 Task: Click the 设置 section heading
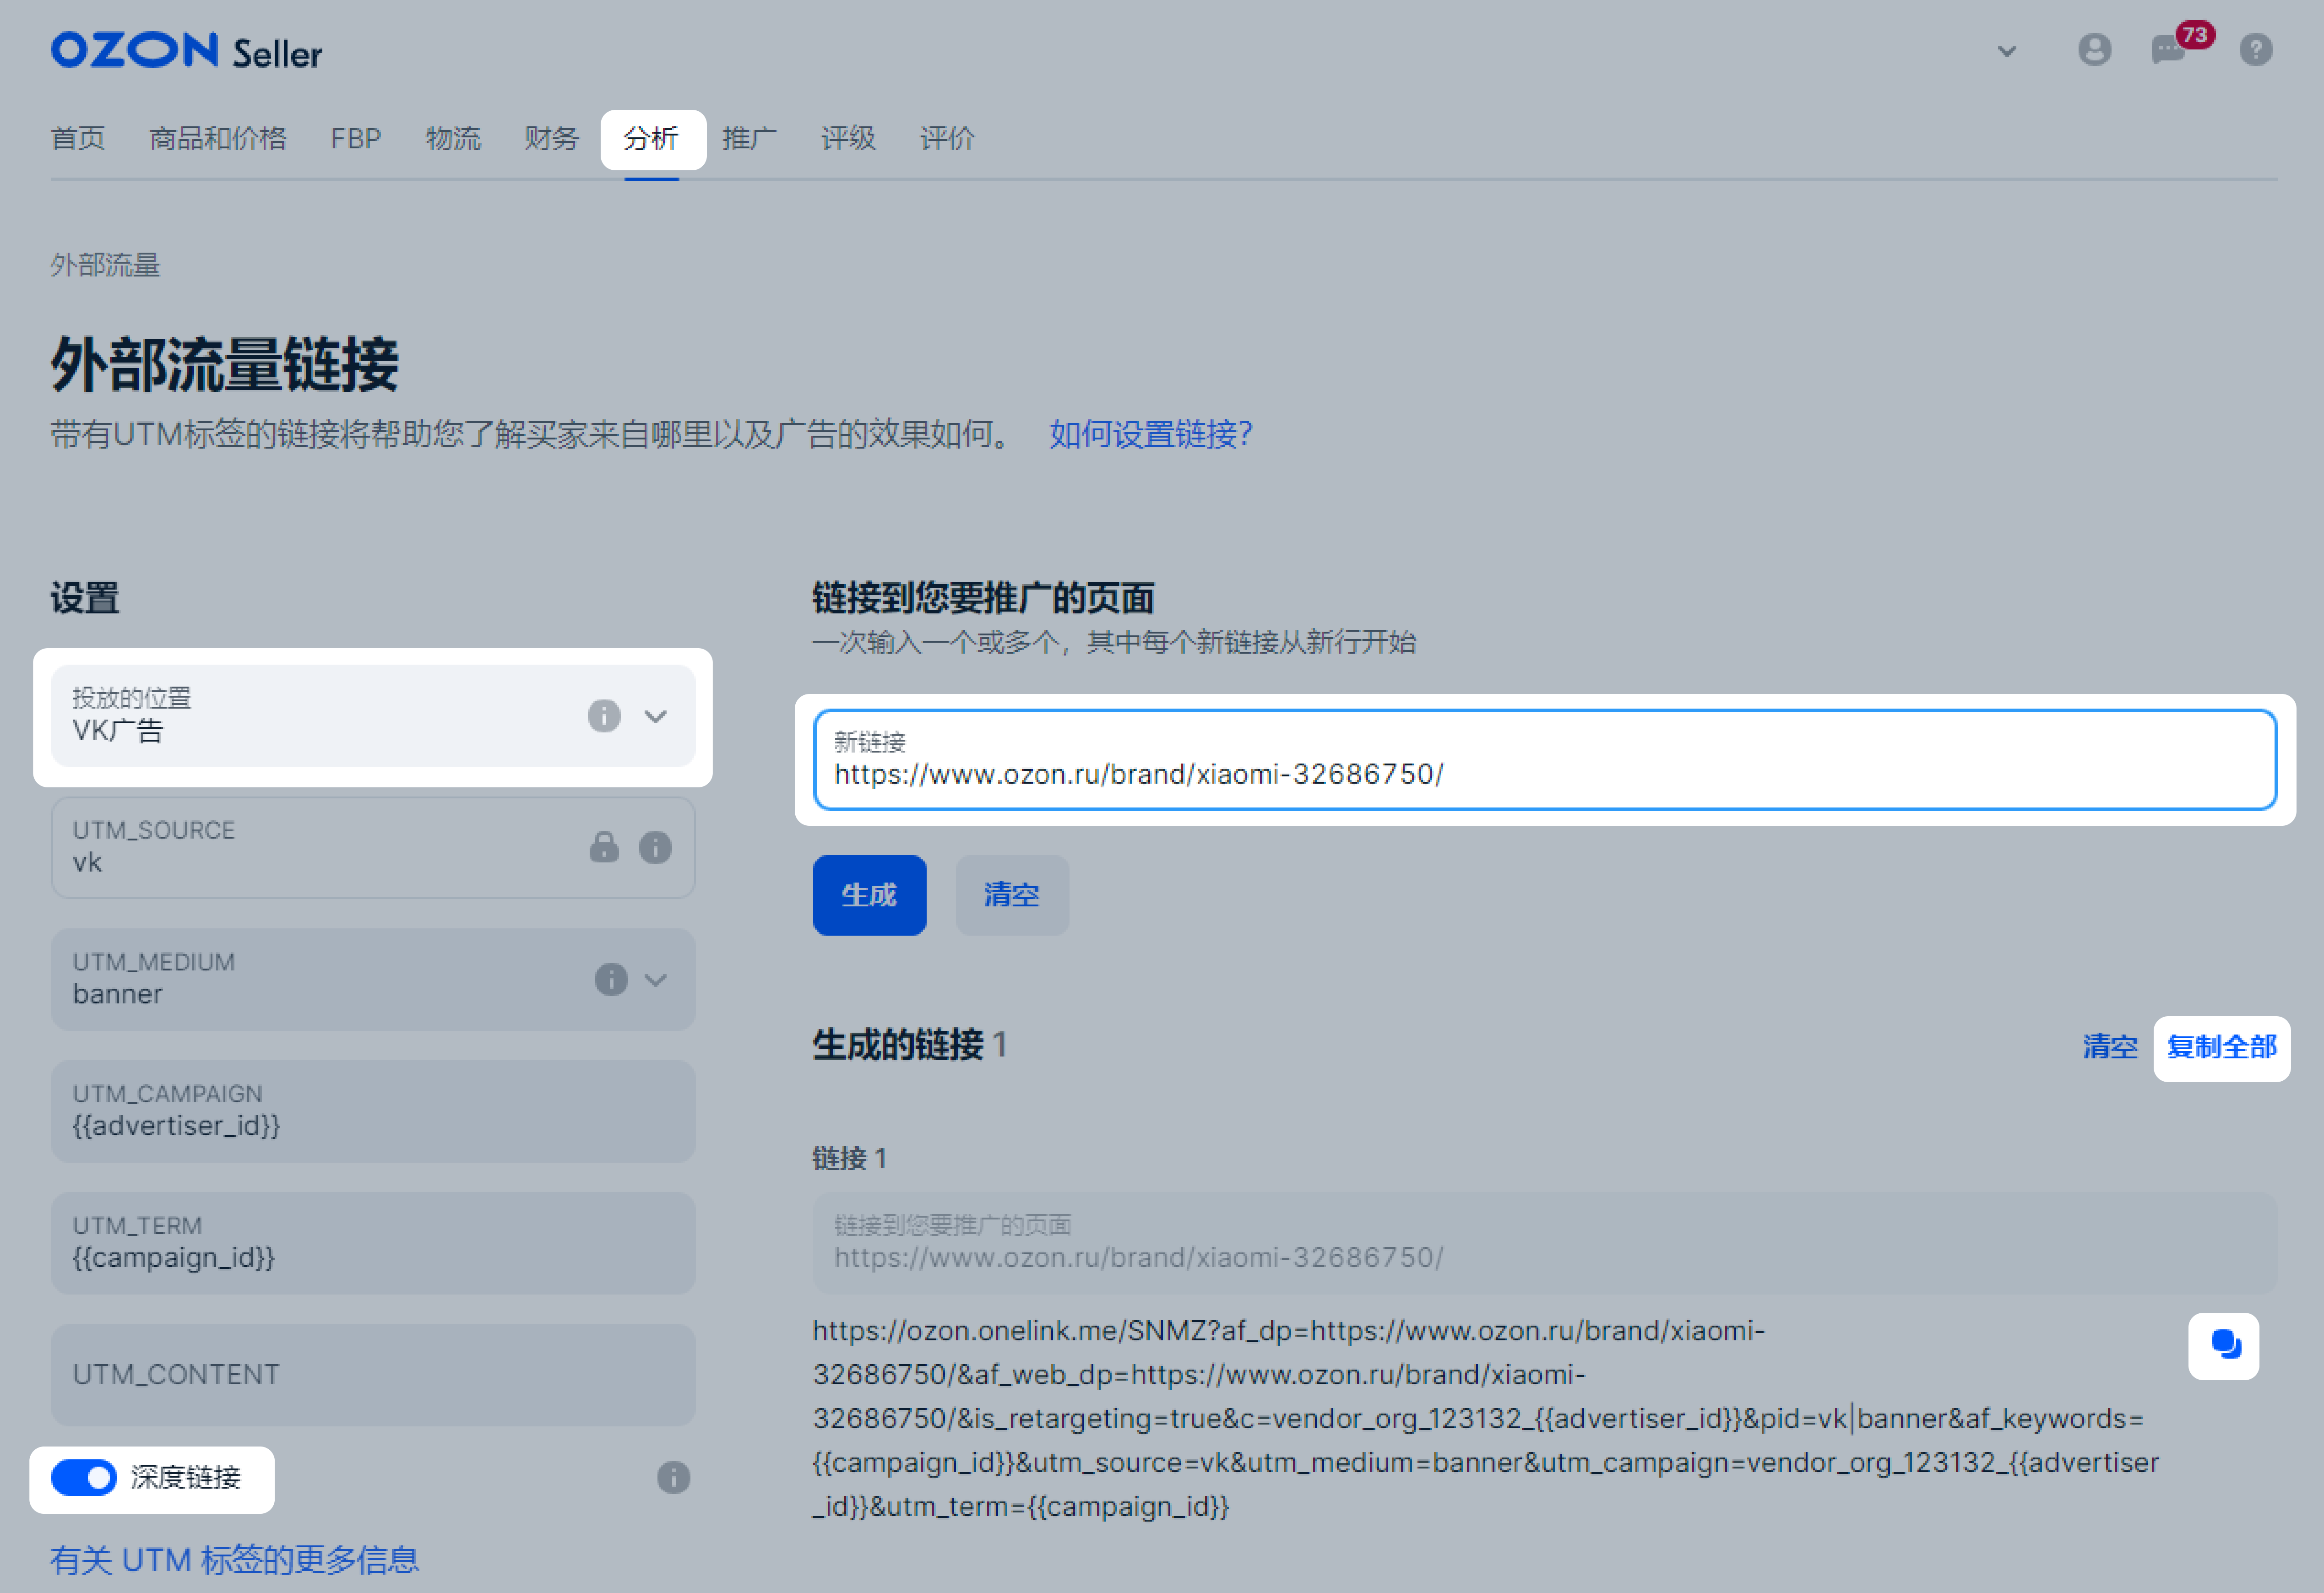(x=85, y=598)
